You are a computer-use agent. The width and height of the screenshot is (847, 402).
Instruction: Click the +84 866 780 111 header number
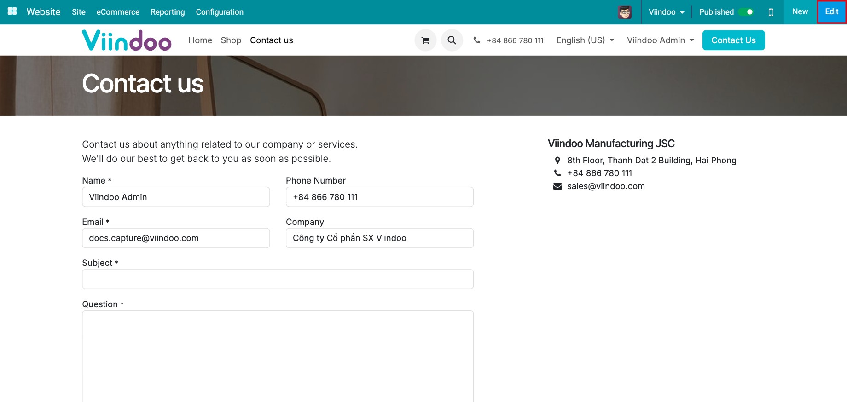[515, 40]
